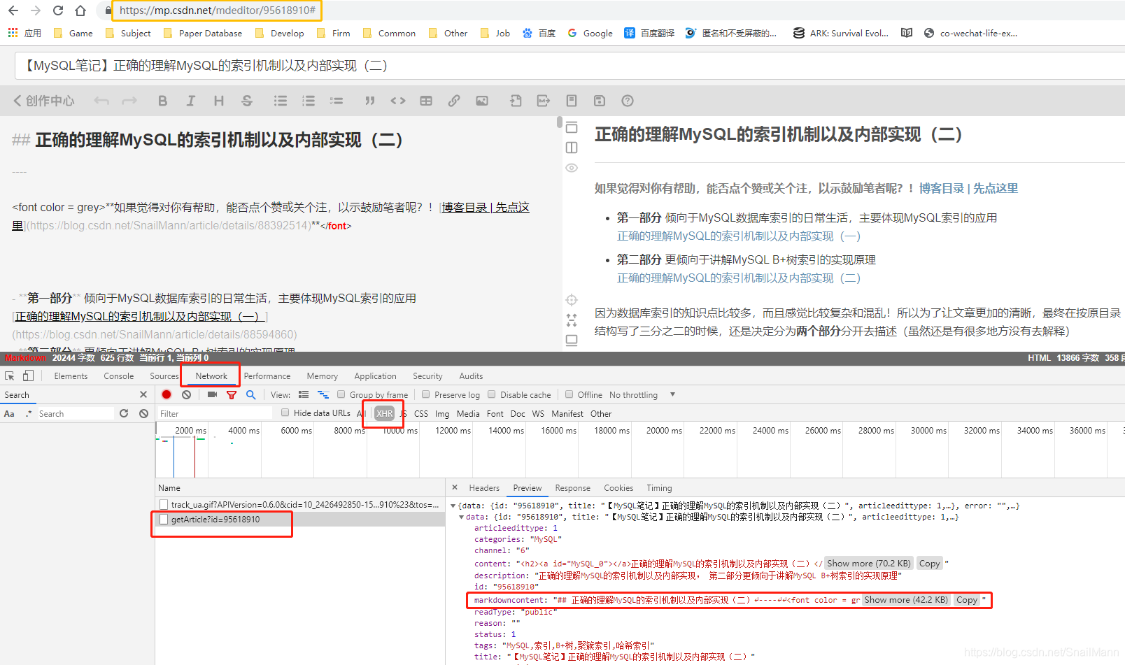Capture screenshots with the camera icon

coord(212,394)
